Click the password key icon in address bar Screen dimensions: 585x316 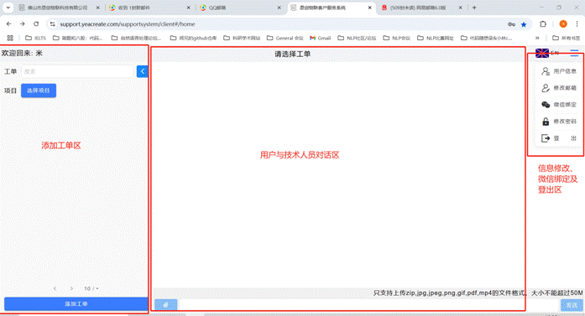click(511, 24)
